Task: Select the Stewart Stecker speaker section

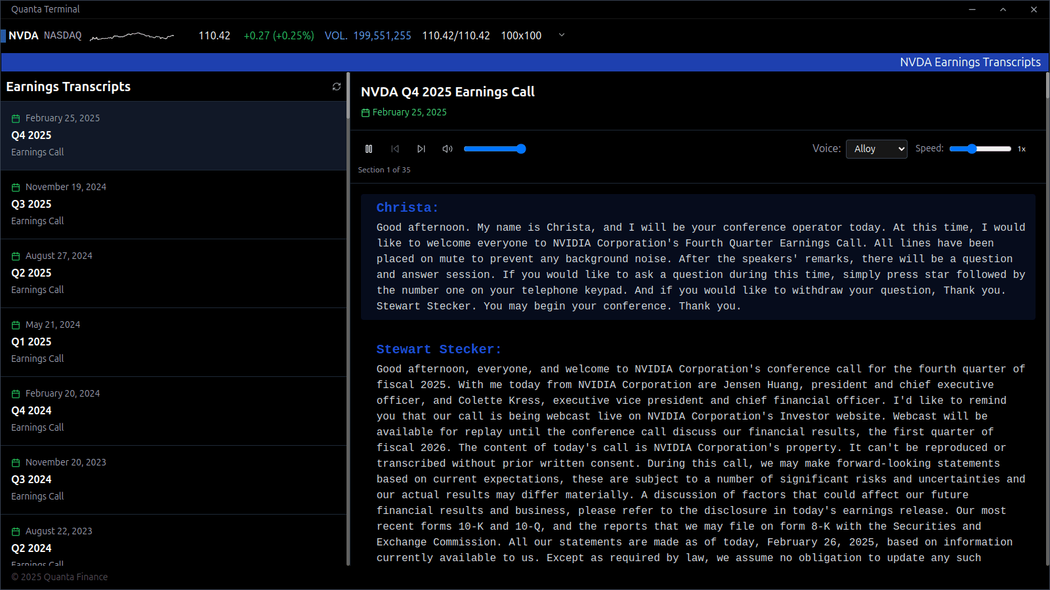Action: pyautogui.click(x=698, y=451)
